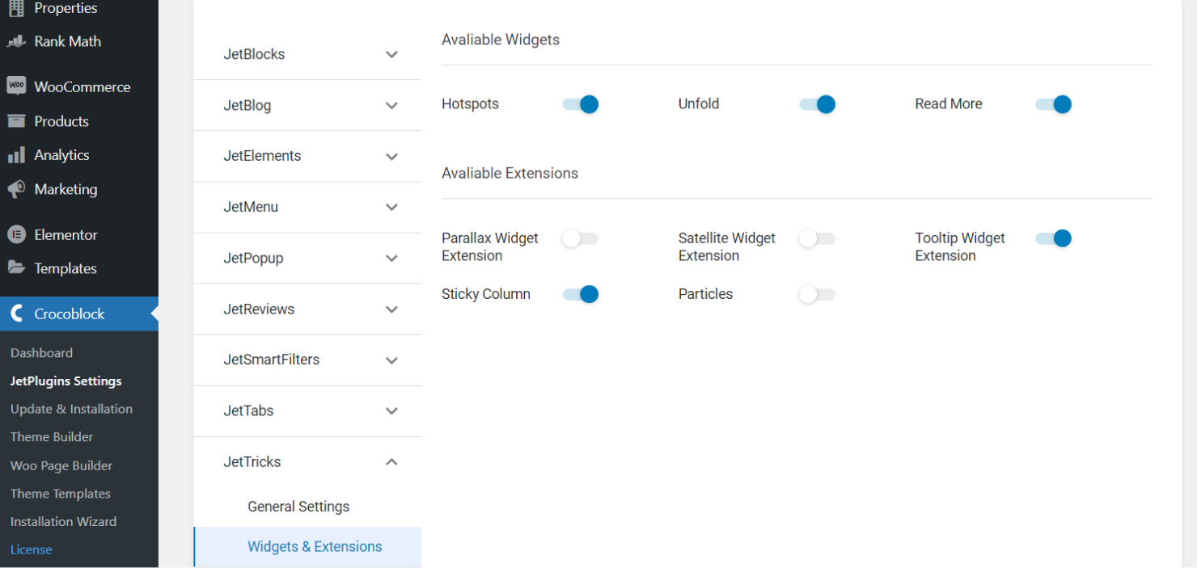
Task: Open Update & Installation submenu page
Action: click(x=71, y=409)
